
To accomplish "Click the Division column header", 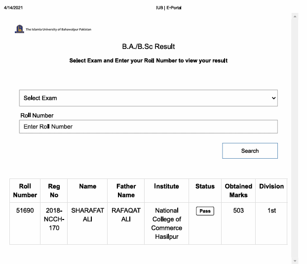I will (271, 186).
